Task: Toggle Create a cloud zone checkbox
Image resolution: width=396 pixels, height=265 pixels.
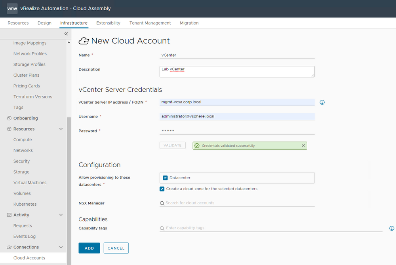Action: (x=162, y=189)
